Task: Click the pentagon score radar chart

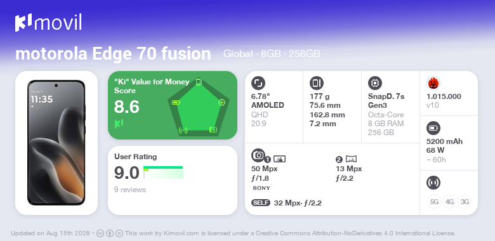Action: pos(199,107)
